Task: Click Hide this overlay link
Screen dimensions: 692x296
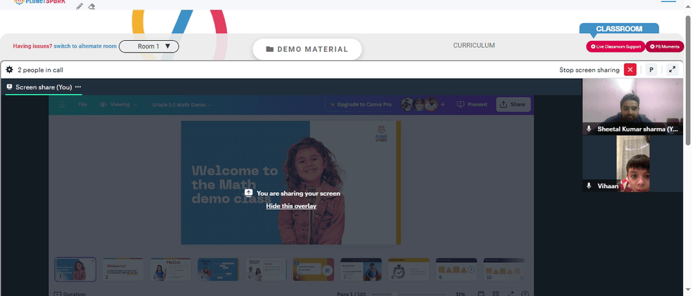Action: pos(291,206)
